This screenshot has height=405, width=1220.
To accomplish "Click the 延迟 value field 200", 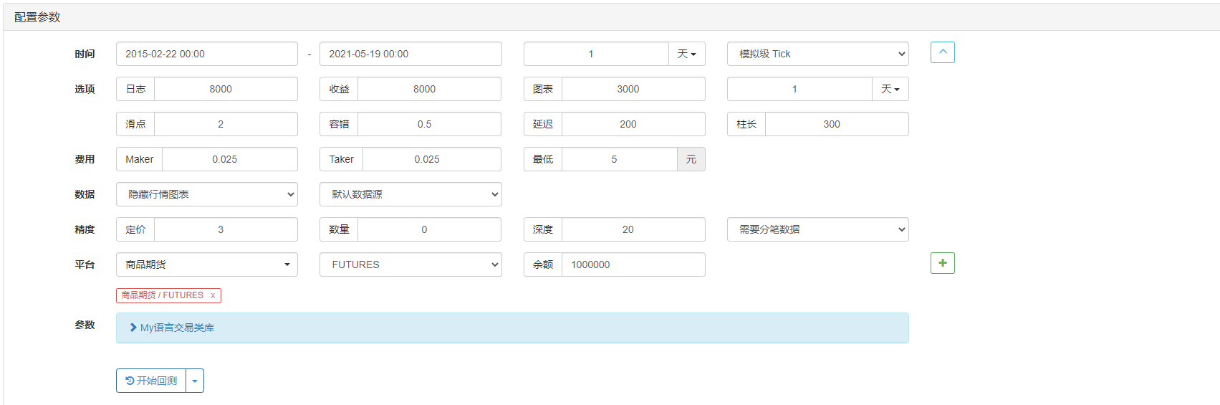I will tap(633, 124).
